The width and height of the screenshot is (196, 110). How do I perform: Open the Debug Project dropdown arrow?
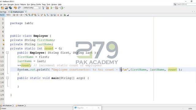pos(59,8)
